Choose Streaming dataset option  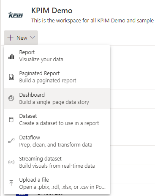tap(57, 162)
